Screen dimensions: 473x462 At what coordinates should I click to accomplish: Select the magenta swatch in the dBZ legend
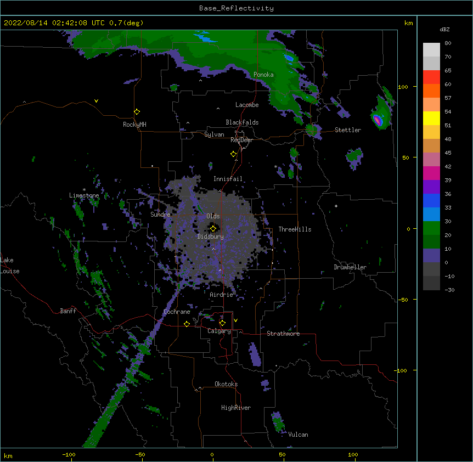coord(431,173)
